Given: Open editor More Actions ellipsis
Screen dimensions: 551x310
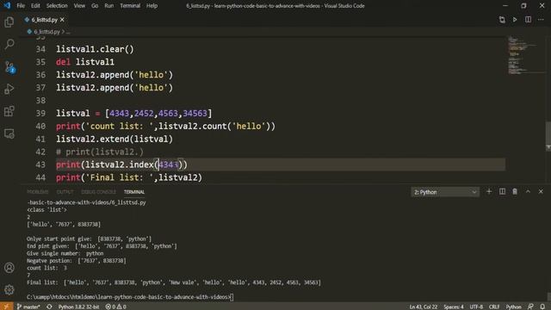Looking at the screenshot, I should [x=541, y=20].
